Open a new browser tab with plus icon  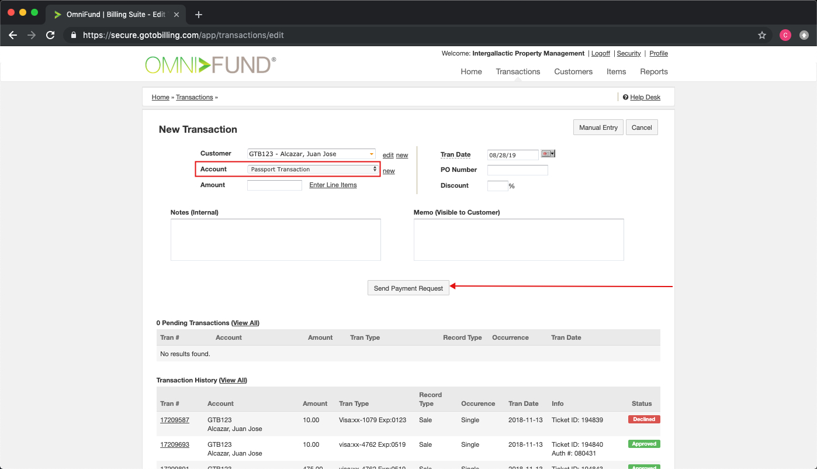coord(199,15)
